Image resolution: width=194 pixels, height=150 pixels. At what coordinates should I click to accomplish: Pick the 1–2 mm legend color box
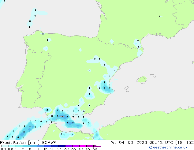19,146
